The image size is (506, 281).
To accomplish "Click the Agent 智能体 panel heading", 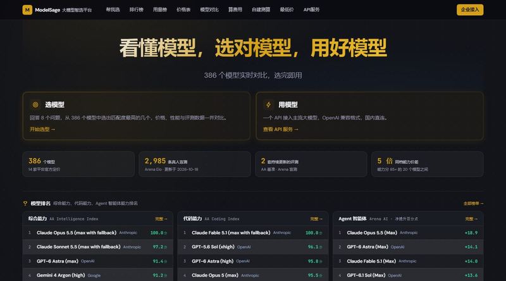I will (352, 219).
